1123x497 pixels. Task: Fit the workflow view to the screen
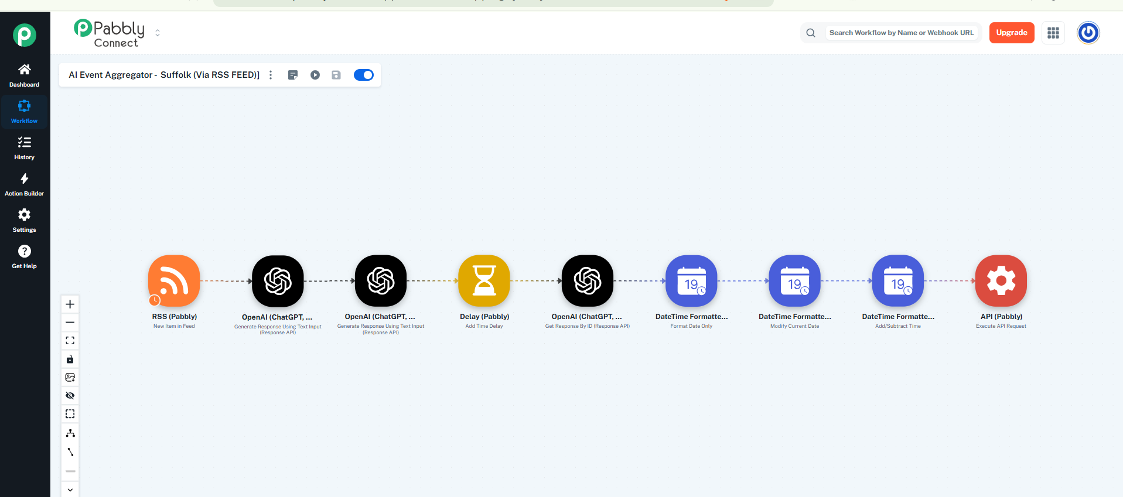[70, 341]
